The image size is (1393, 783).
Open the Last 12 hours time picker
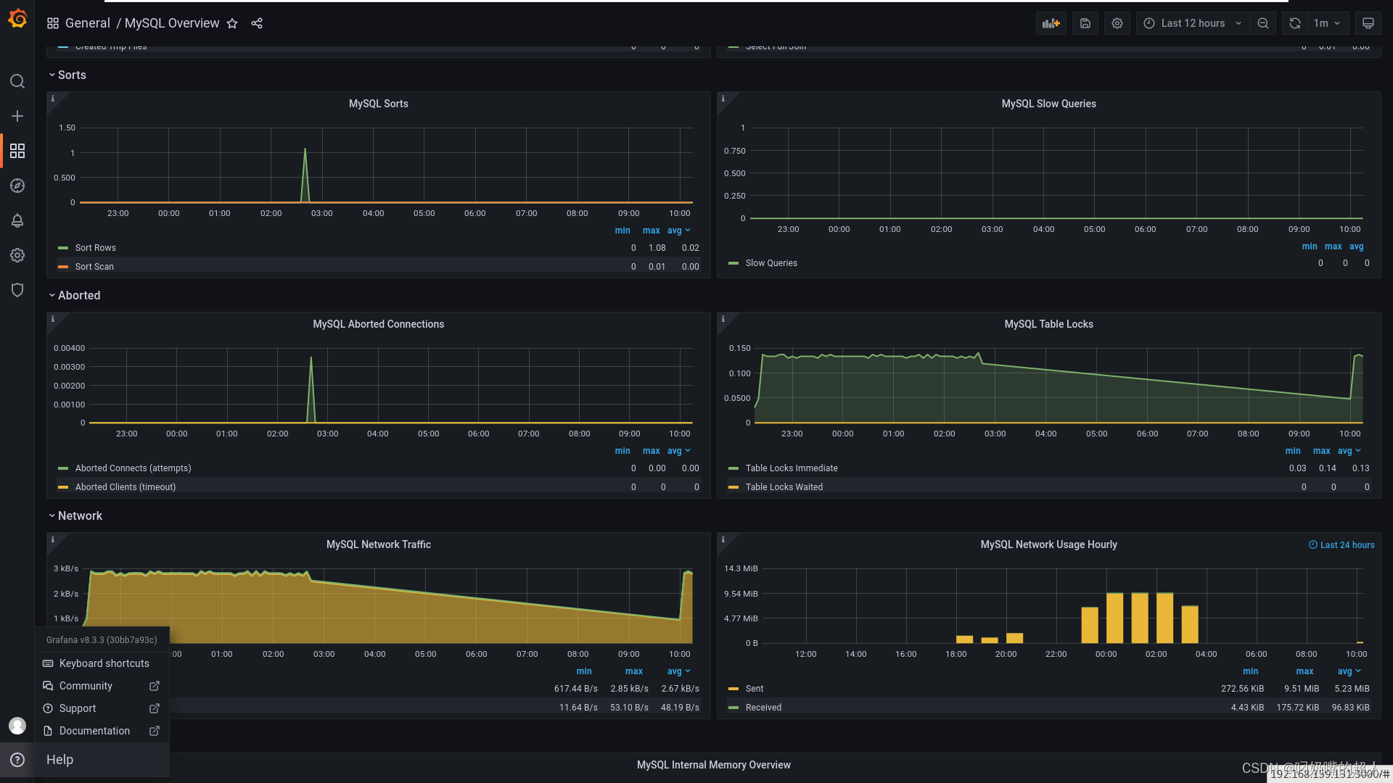pyautogui.click(x=1193, y=23)
